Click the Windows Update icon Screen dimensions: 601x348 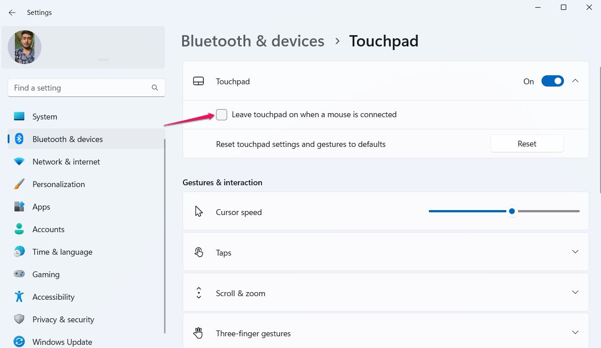tap(19, 342)
